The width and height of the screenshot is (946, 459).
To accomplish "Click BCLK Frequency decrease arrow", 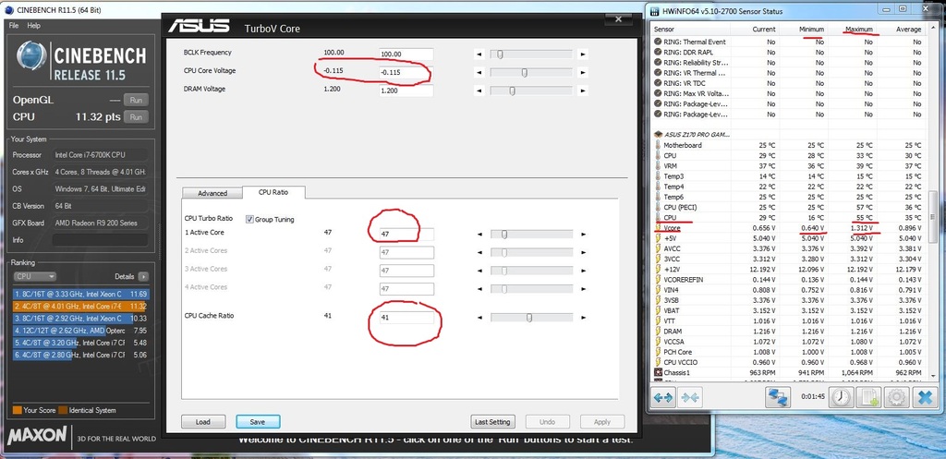I will click(479, 54).
